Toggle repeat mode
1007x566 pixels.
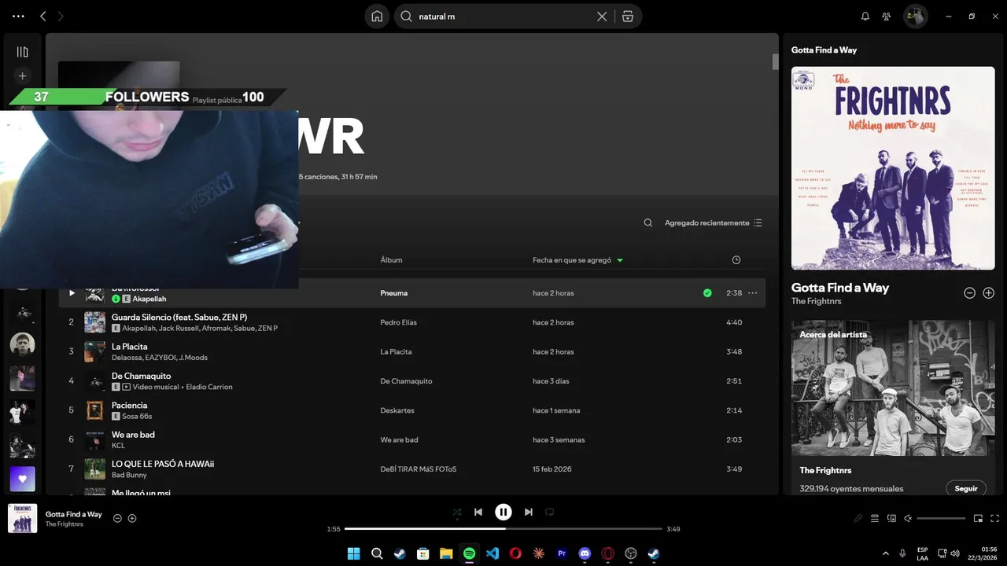(550, 513)
